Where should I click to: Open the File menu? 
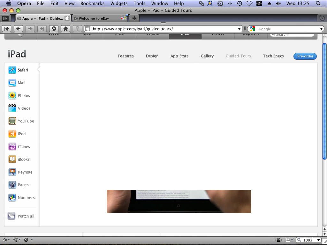pyautogui.click(x=41, y=3)
